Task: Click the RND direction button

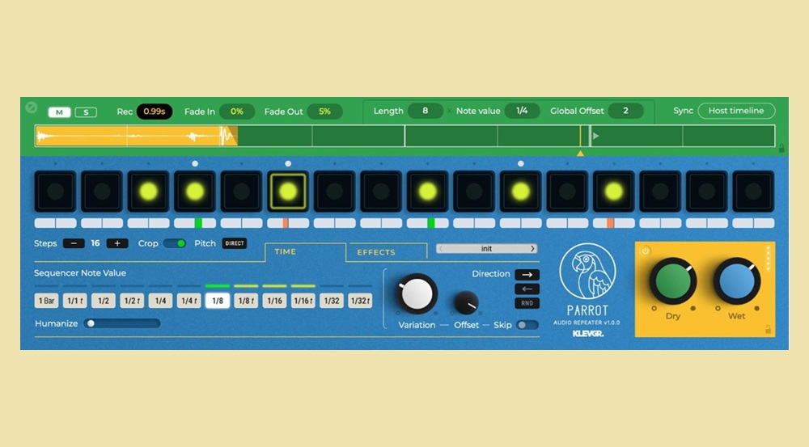Action: click(x=527, y=304)
